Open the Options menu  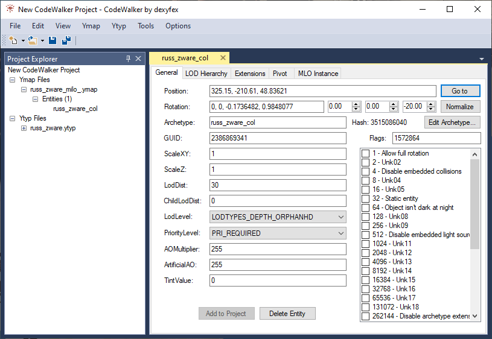click(x=178, y=26)
